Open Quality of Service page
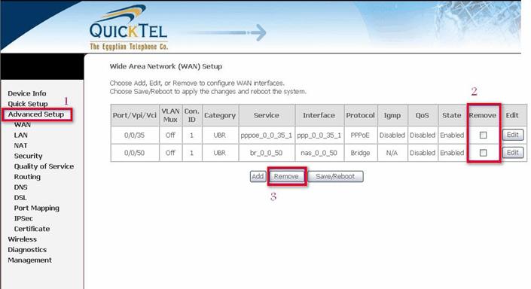 pos(44,166)
